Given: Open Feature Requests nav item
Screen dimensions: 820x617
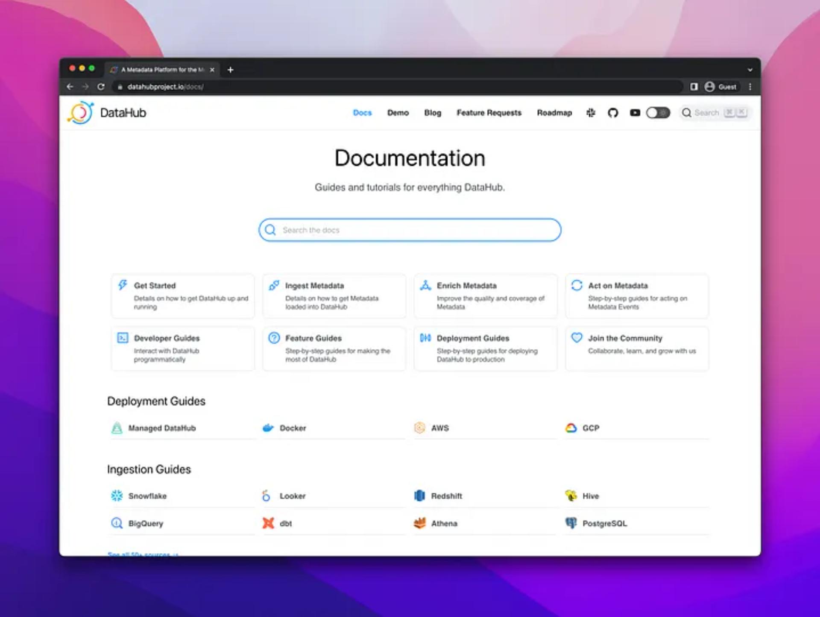Looking at the screenshot, I should tap(489, 113).
